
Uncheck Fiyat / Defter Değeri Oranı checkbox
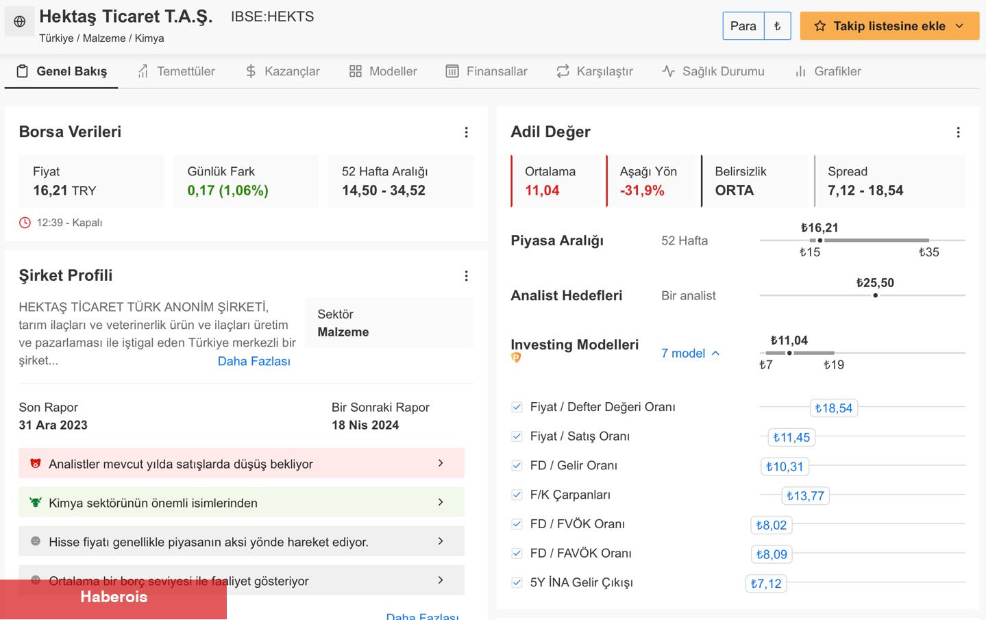(x=517, y=407)
